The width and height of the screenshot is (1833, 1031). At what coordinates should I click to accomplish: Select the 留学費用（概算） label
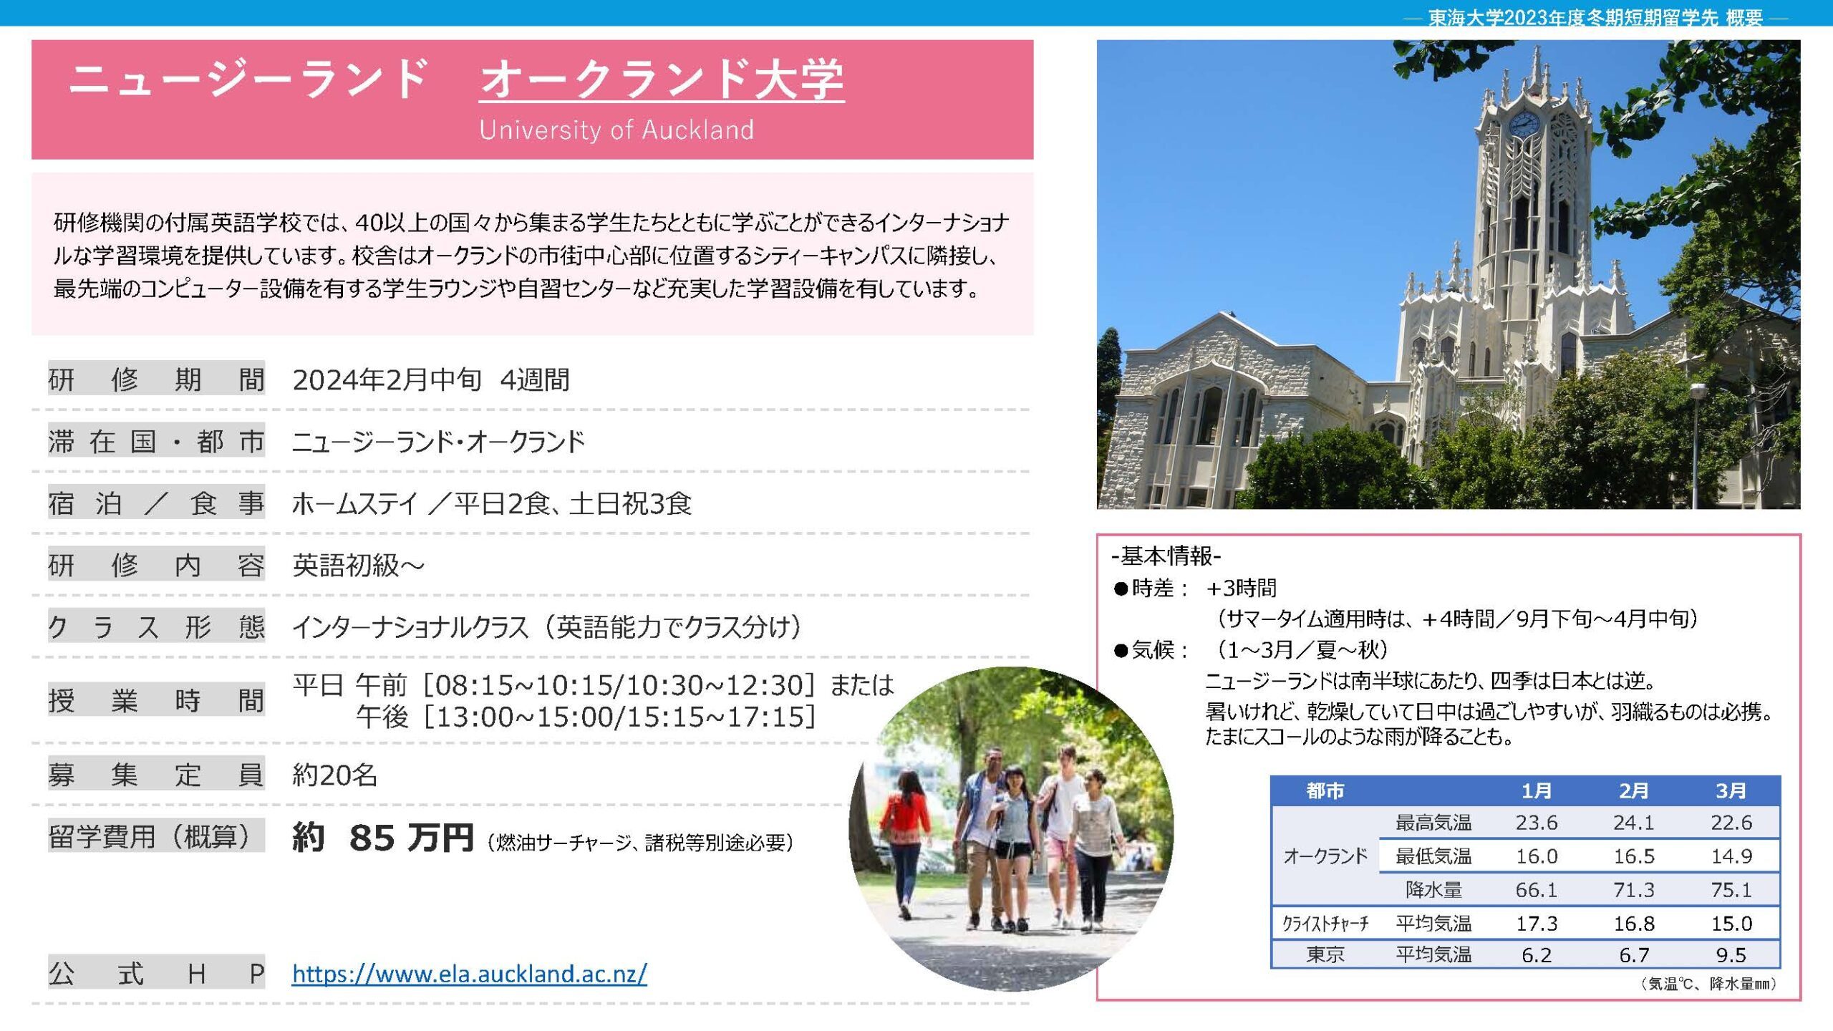pos(156,836)
